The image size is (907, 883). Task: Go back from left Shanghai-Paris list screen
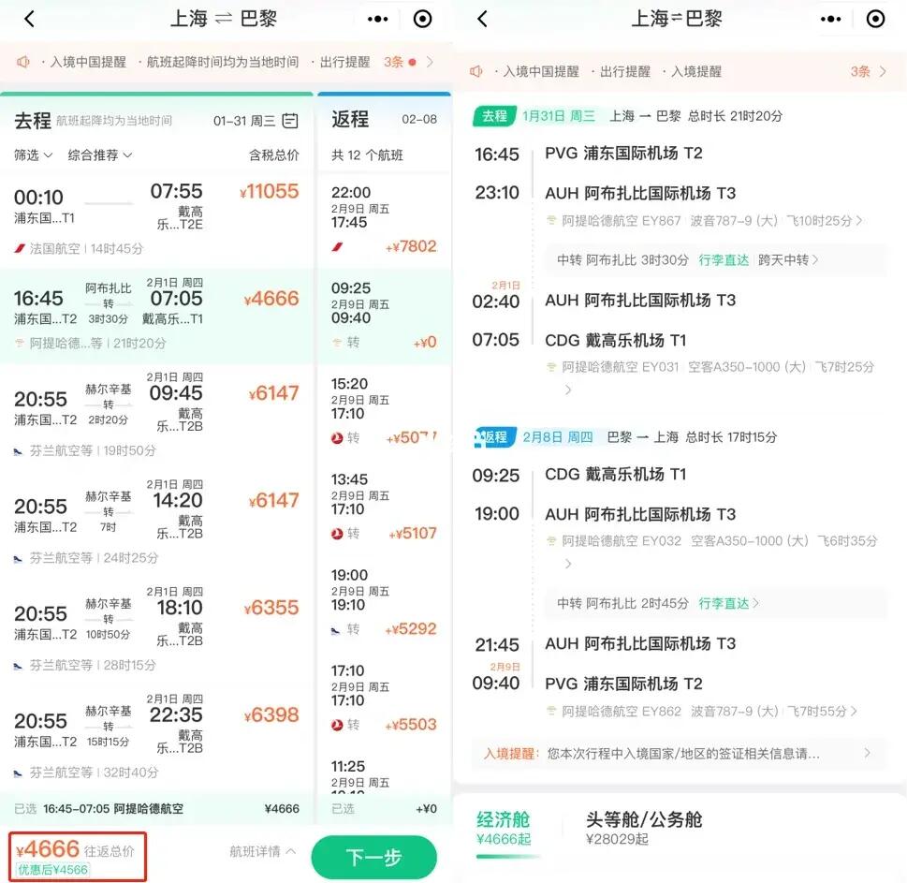click(x=30, y=19)
